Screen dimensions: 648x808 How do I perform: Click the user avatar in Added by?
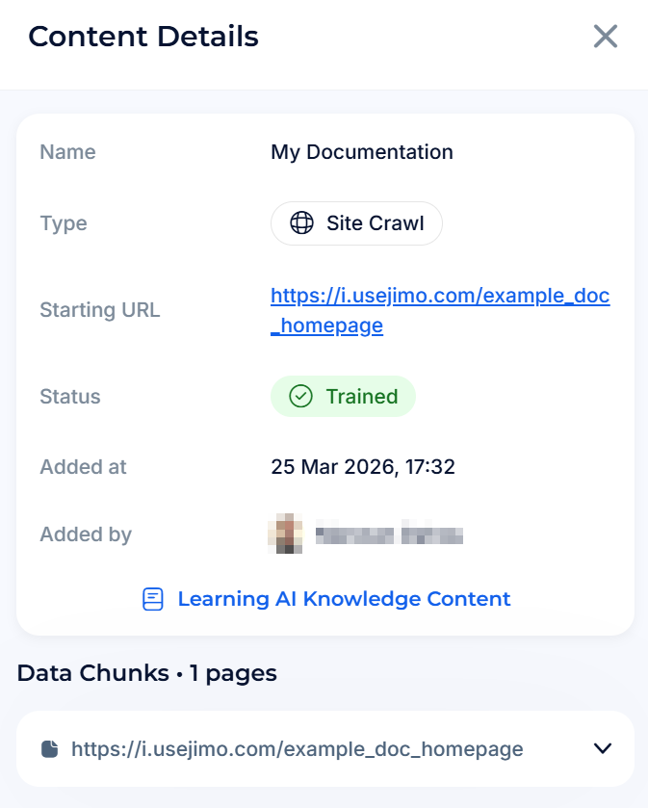click(285, 534)
